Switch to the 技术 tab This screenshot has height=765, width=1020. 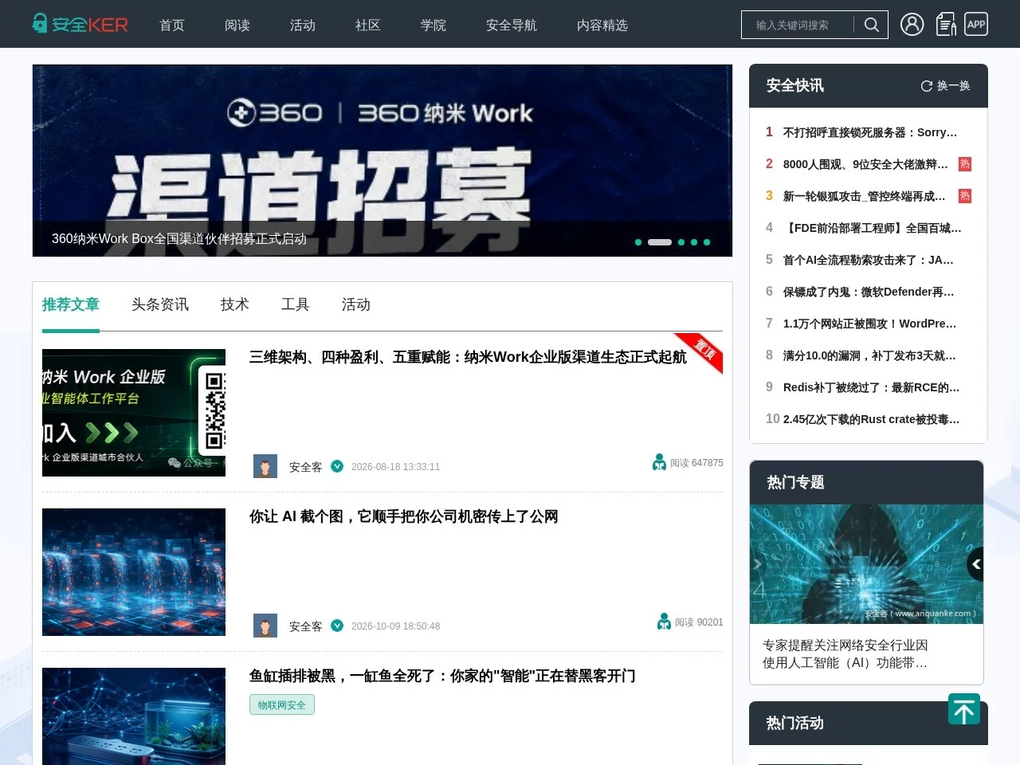tap(235, 304)
